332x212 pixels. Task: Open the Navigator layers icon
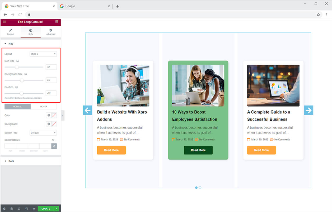coord(12,209)
